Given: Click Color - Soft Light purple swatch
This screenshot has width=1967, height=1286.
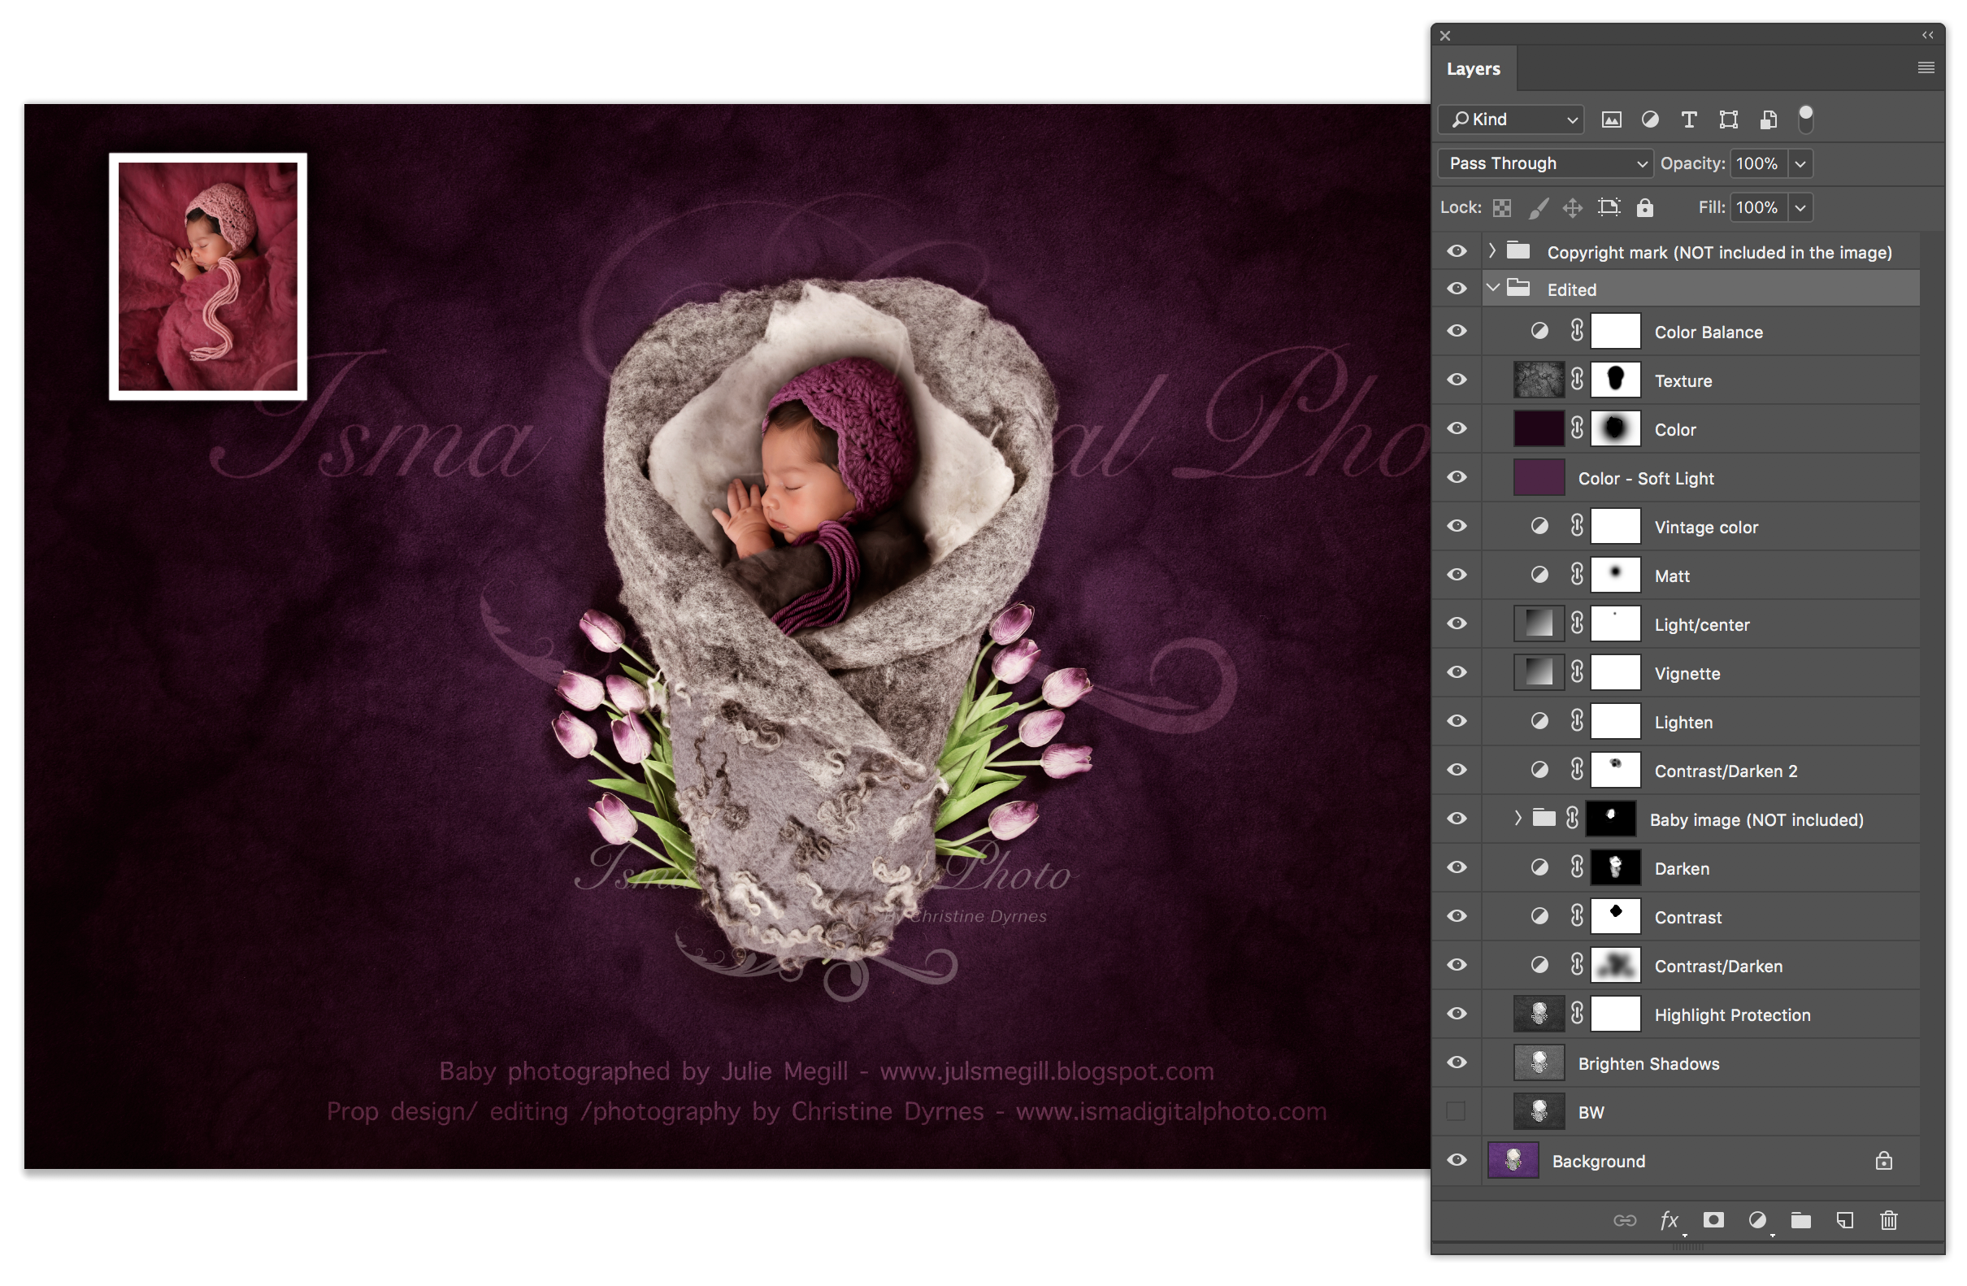Looking at the screenshot, I should [x=1539, y=478].
